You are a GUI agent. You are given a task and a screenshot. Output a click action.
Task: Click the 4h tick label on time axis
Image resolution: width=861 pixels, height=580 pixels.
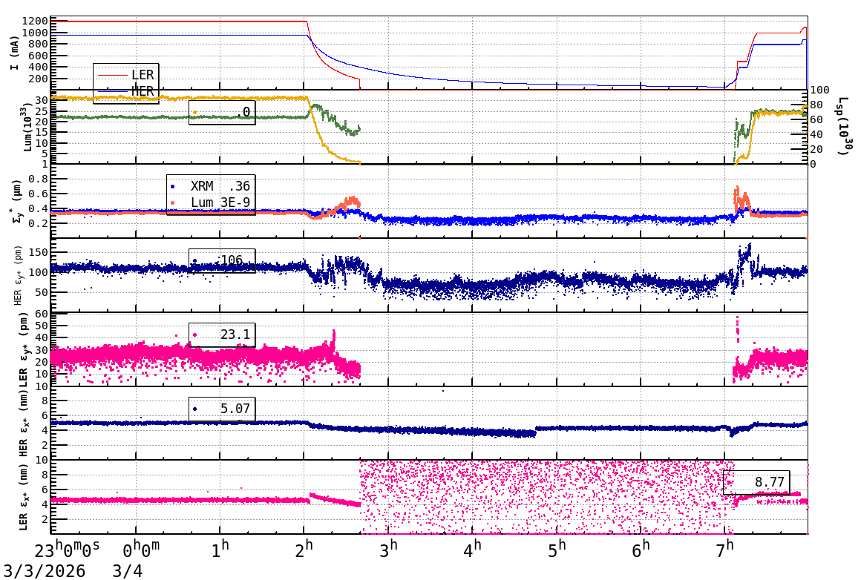473,551
